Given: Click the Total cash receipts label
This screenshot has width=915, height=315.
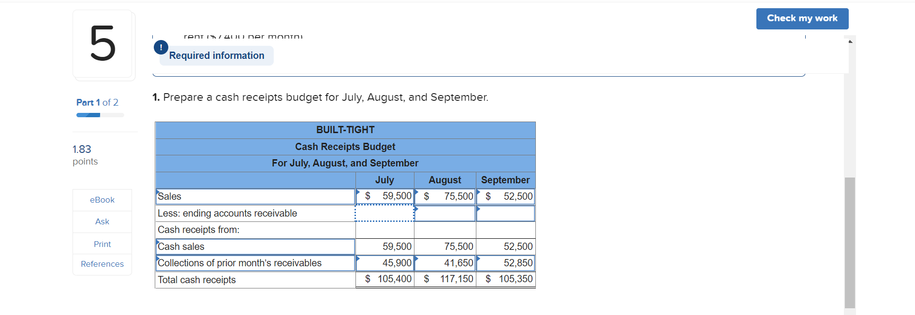Looking at the screenshot, I should pos(197,280).
